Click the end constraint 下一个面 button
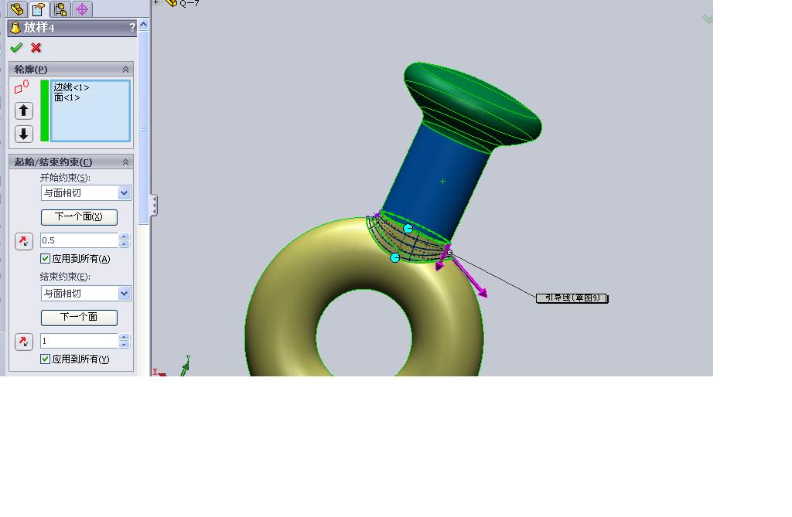Viewport: 792px width, 517px height. pyautogui.click(x=79, y=318)
